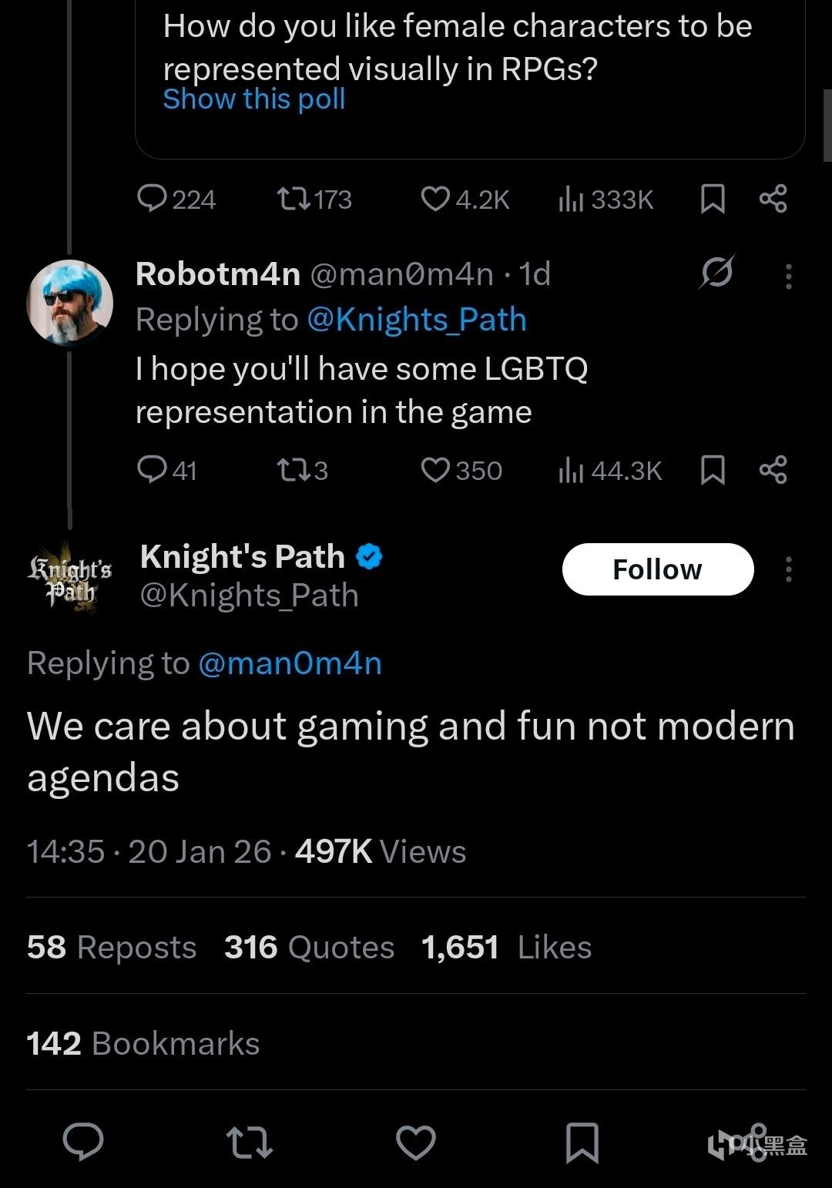Follow the Knight's Path account
This screenshot has width=832, height=1188.
[657, 569]
